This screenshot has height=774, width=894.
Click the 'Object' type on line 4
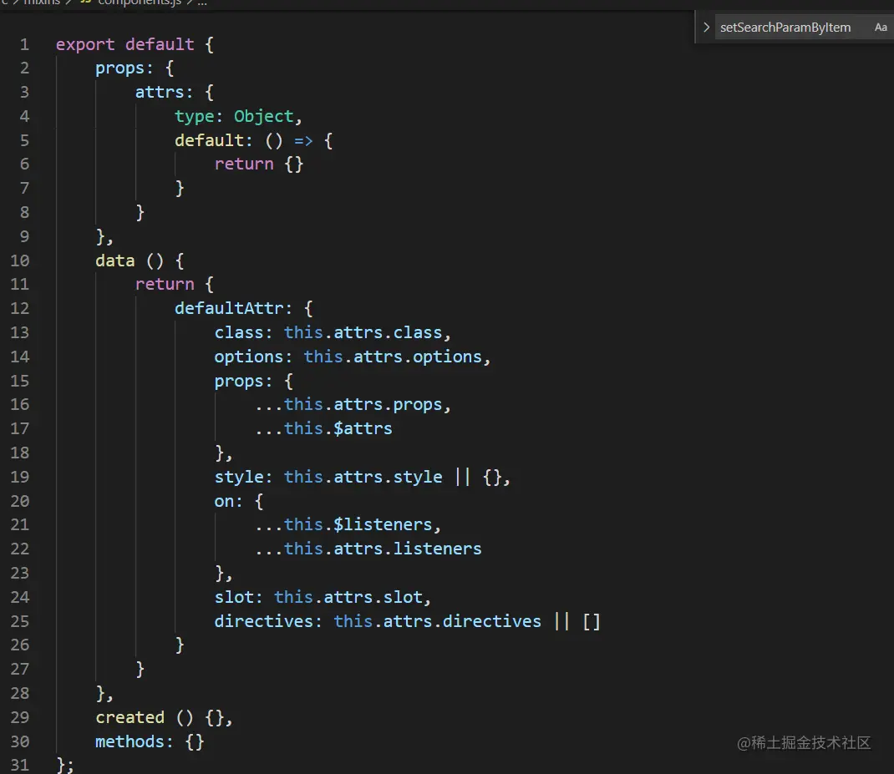point(263,116)
